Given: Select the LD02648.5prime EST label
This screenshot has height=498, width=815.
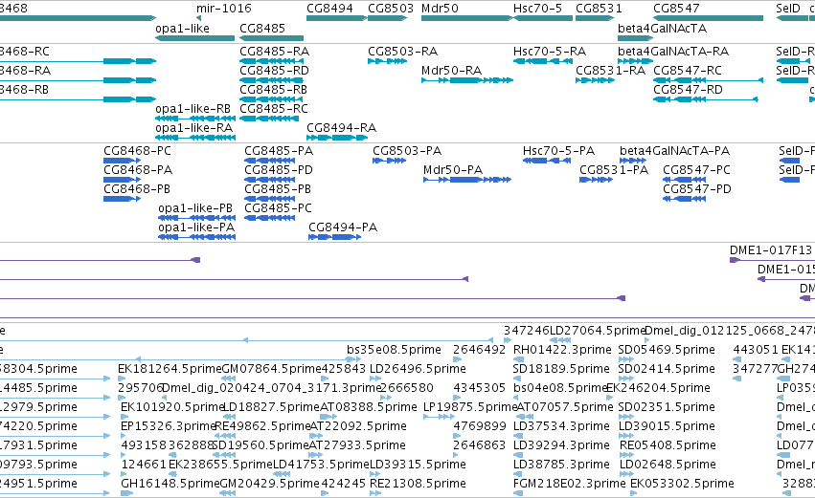Looking at the screenshot, I should [x=668, y=465].
